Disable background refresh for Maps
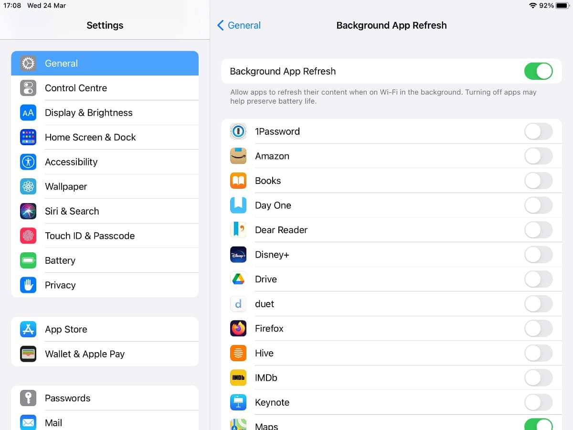 [538, 424]
